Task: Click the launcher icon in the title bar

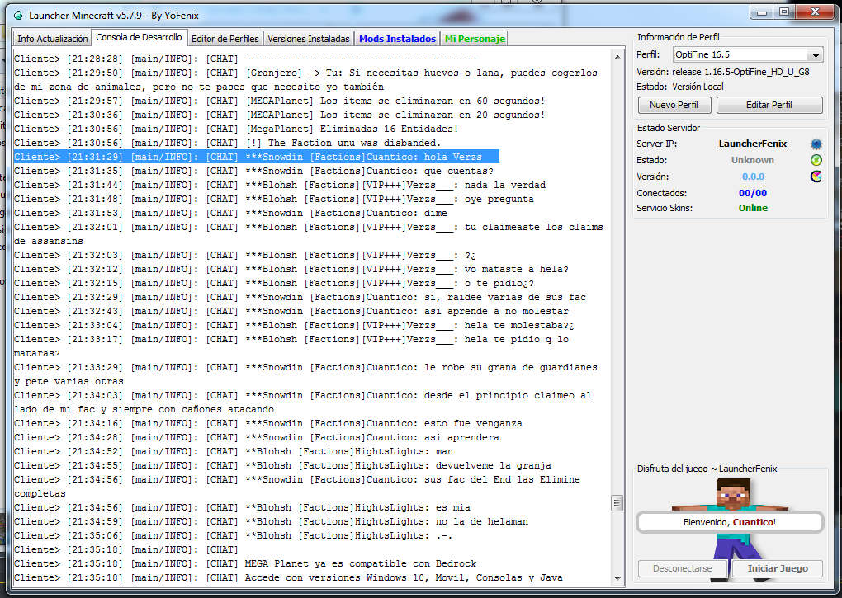Action: [17, 15]
